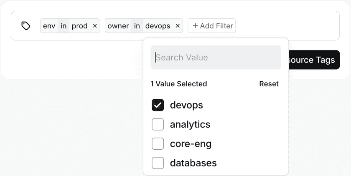
Task: Click the owner key in second filter chip
Action: (x=118, y=26)
